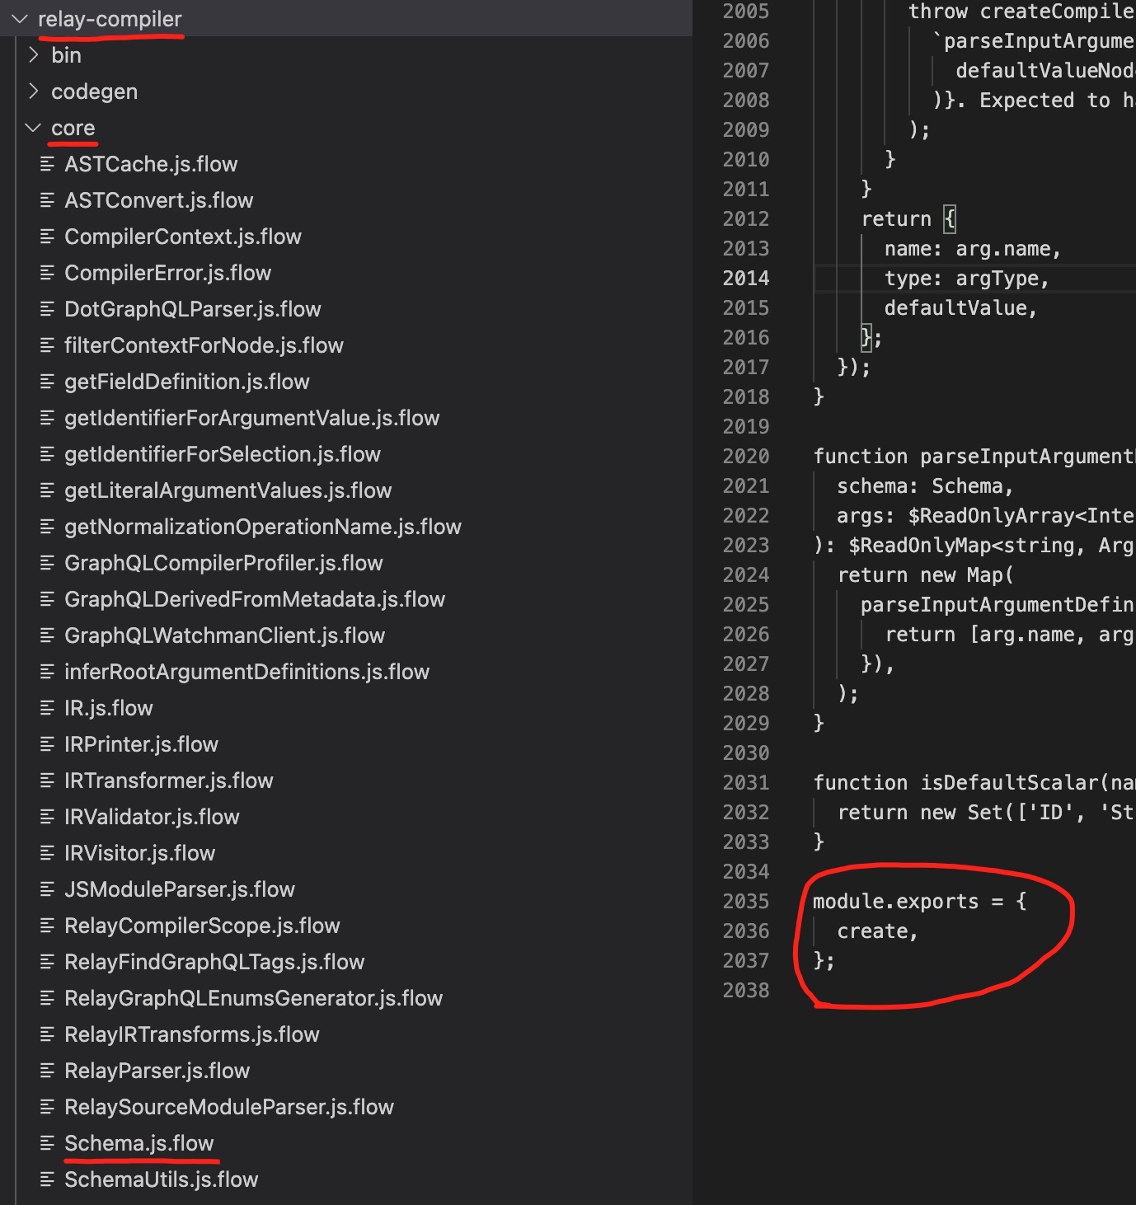Click the file icon beside SchemaUtils.js.flow

coord(47,1179)
